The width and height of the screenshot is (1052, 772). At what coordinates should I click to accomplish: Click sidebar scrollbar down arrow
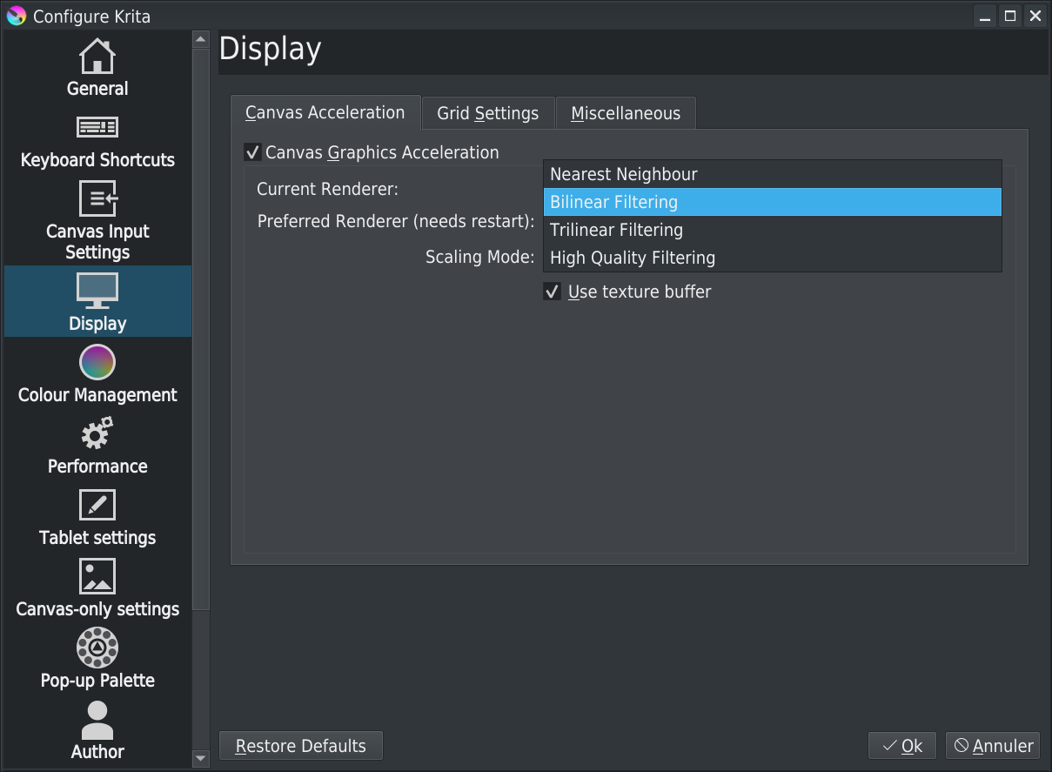tap(201, 758)
